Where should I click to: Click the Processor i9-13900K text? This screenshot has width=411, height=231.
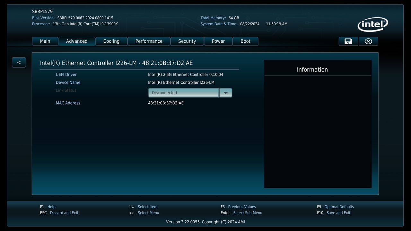point(85,24)
